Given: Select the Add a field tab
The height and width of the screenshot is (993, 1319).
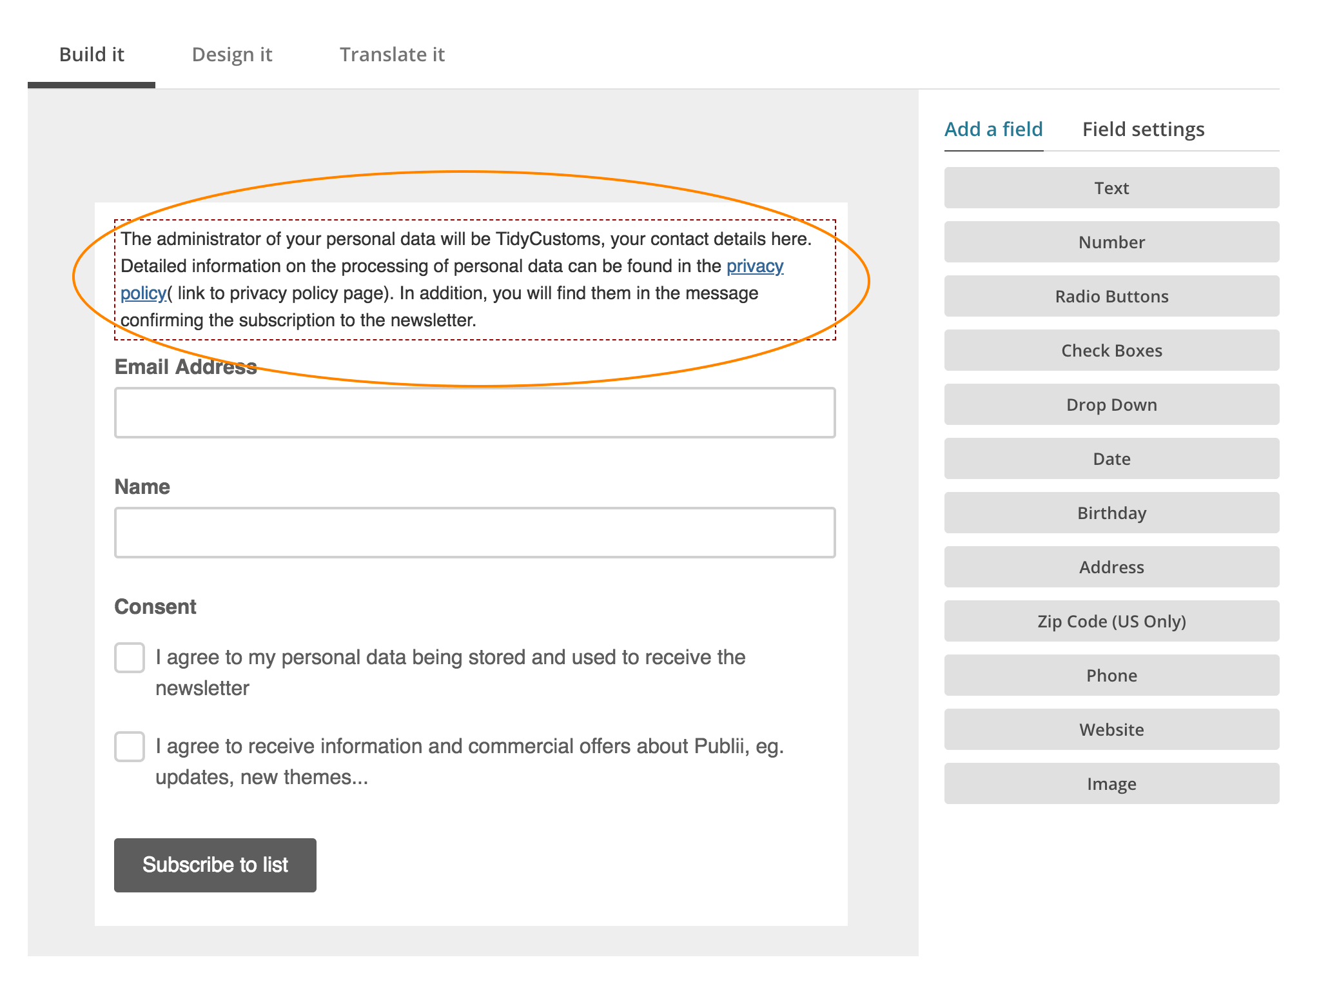Looking at the screenshot, I should point(993,130).
